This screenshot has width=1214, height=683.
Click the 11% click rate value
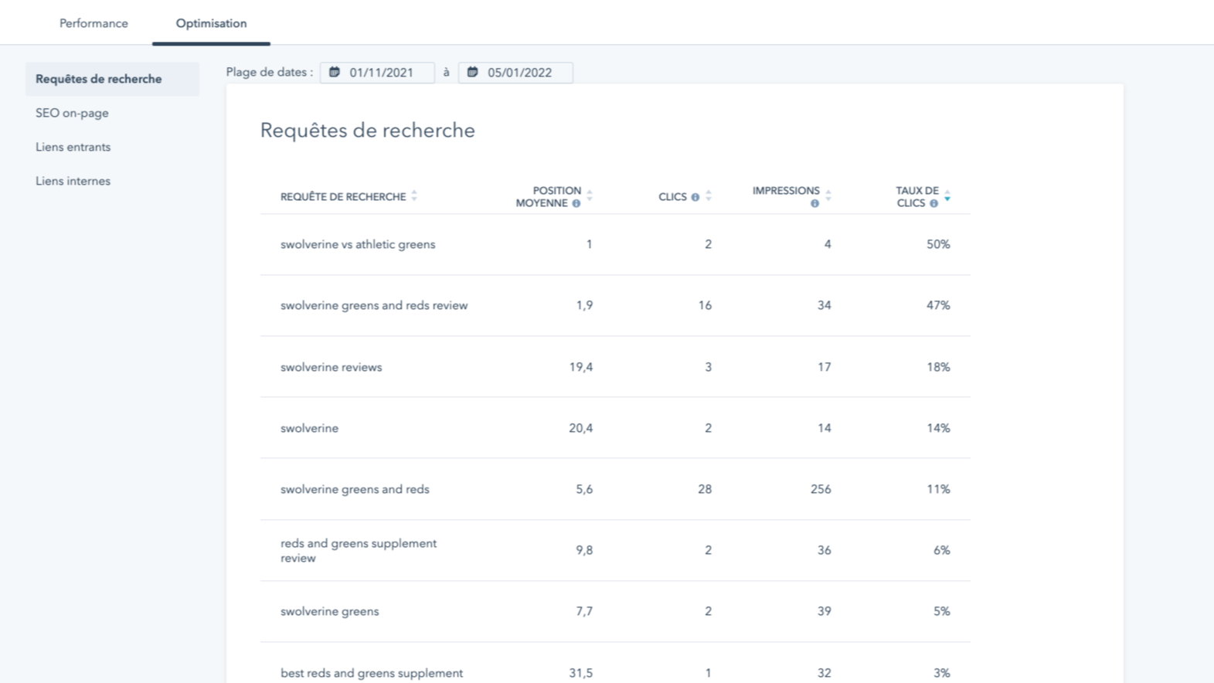point(938,489)
